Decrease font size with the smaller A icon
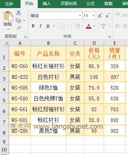Image resolution: width=128 pixels, height=155 pixels. (x=107, y=15)
